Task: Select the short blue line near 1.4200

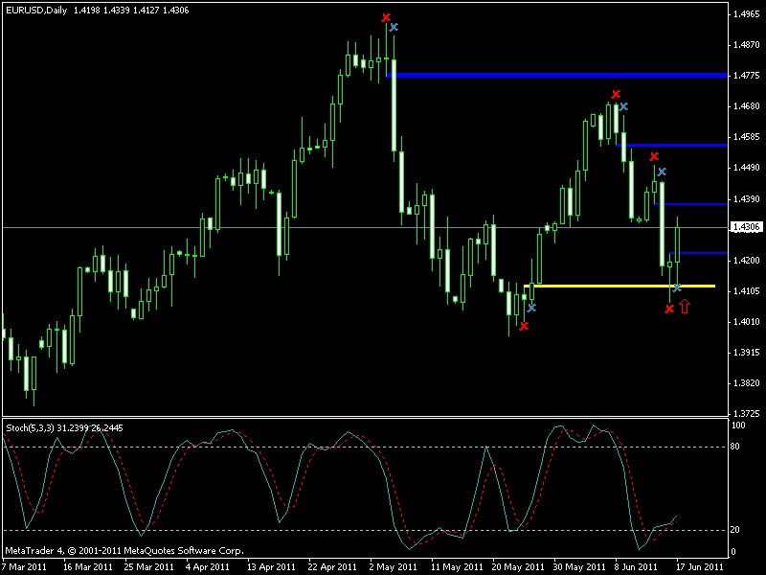Action: [x=699, y=253]
